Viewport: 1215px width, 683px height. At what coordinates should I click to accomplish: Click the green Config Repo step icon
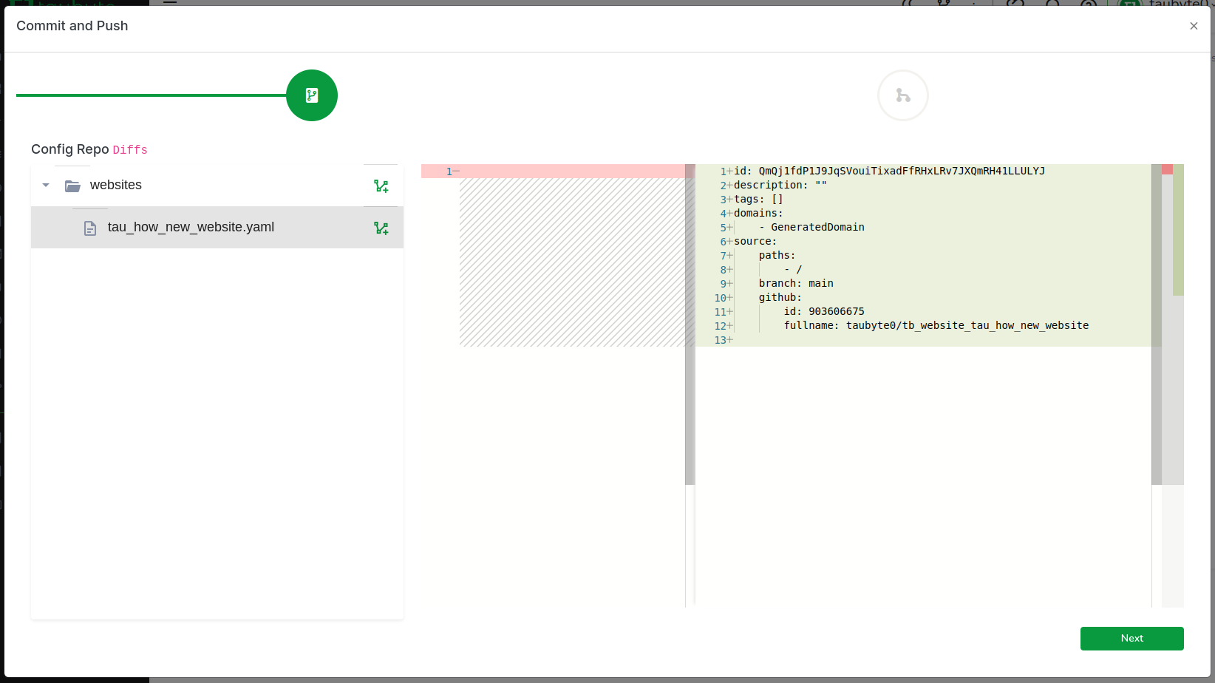click(x=312, y=95)
